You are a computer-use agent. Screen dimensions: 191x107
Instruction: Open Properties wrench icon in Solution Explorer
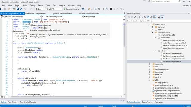(x=159, y=17)
